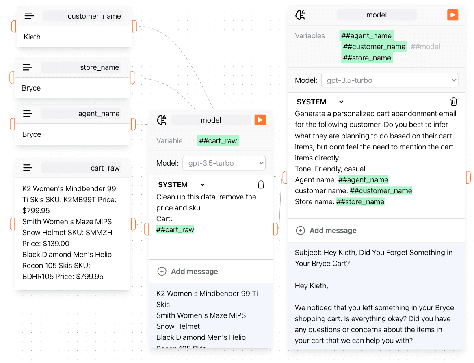Select the ##cart_raw variable chip
The height and width of the screenshot is (363, 474).
pyautogui.click(x=218, y=140)
